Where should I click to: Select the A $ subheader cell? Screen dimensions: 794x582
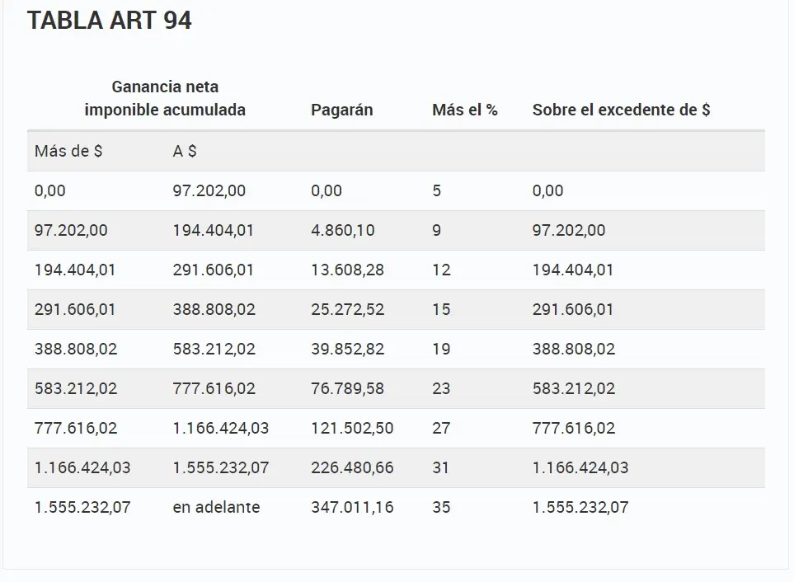point(185,151)
